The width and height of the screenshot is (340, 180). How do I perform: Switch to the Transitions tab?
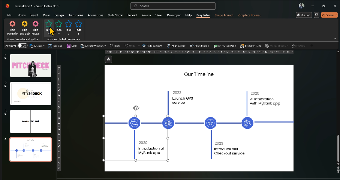[x=76, y=15]
